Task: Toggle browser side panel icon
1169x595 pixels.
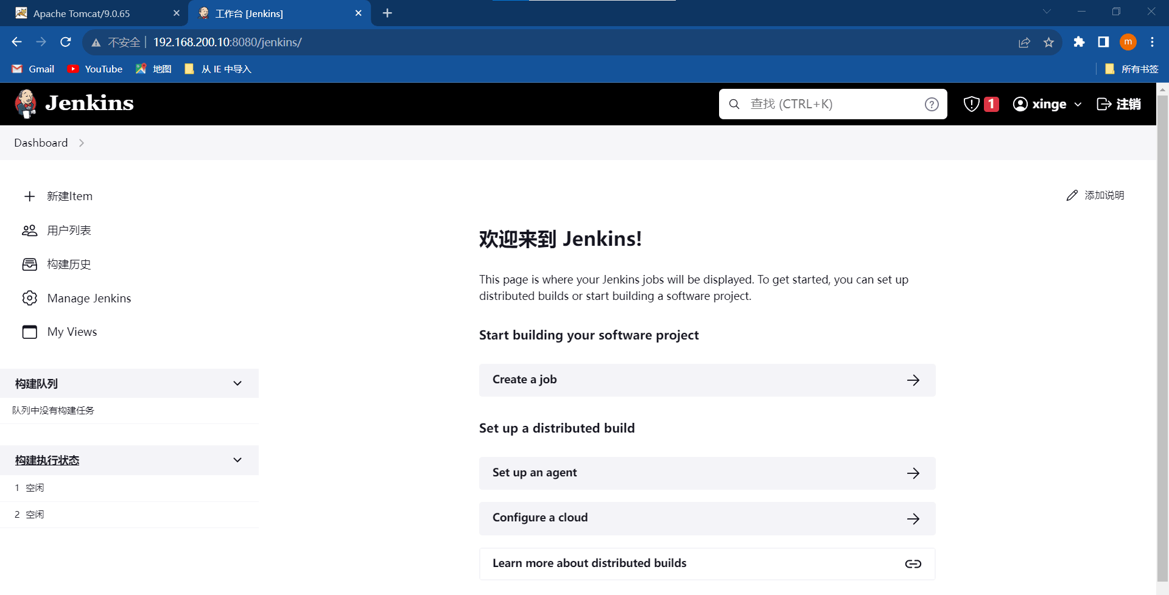Action: point(1103,42)
